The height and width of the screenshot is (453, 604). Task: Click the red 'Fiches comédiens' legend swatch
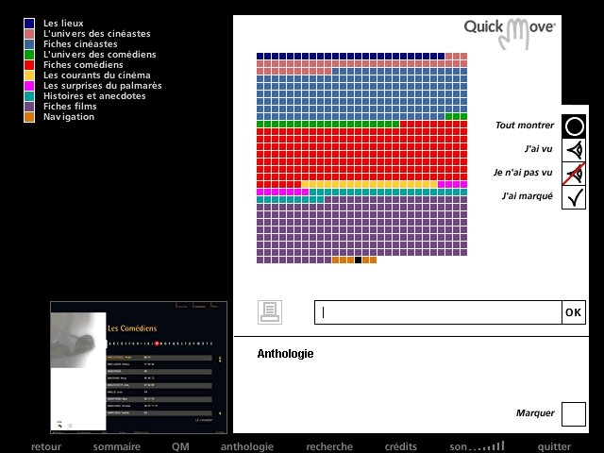[x=30, y=65]
